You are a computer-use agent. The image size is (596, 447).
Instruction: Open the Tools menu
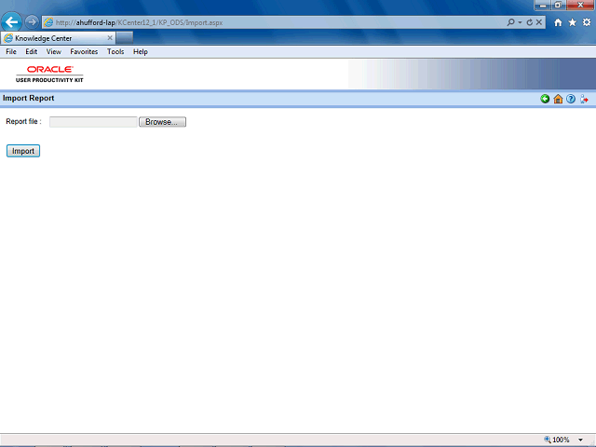(x=115, y=52)
